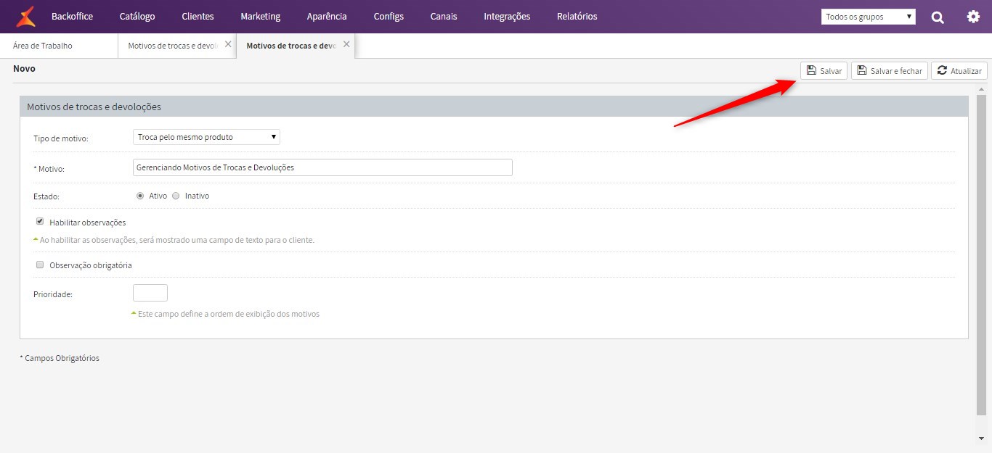Open the Clientes menu
992x453 pixels.
pyautogui.click(x=198, y=16)
